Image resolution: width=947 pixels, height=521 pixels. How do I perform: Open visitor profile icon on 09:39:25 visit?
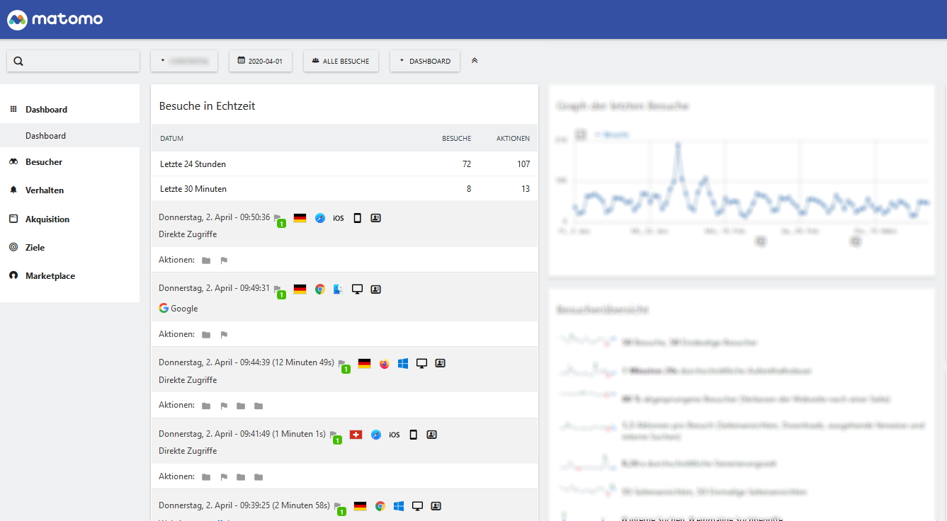click(x=436, y=506)
